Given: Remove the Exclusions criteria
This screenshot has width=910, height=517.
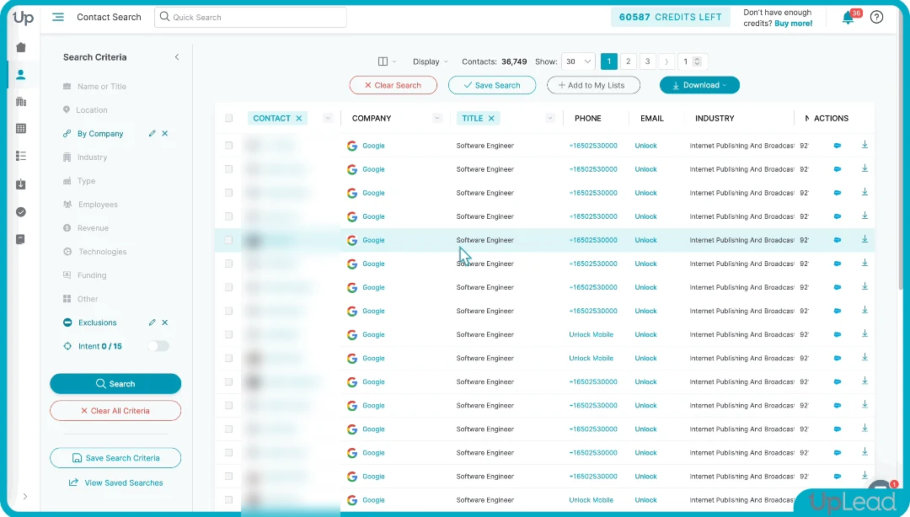Looking at the screenshot, I should coord(165,322).
